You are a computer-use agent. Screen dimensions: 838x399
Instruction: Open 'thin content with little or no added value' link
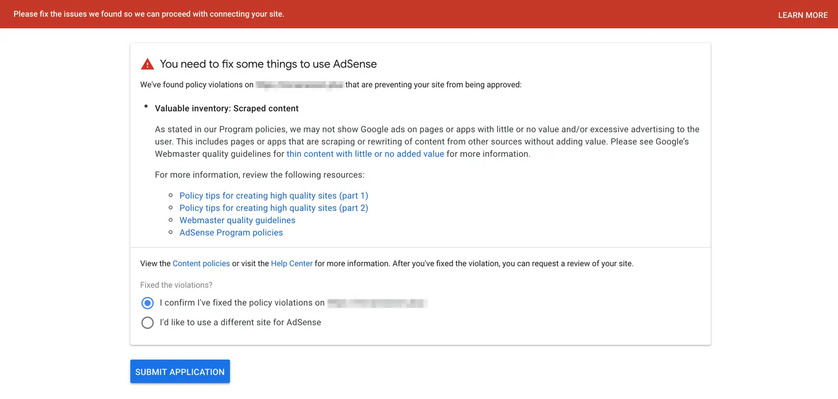click(365, 154)
